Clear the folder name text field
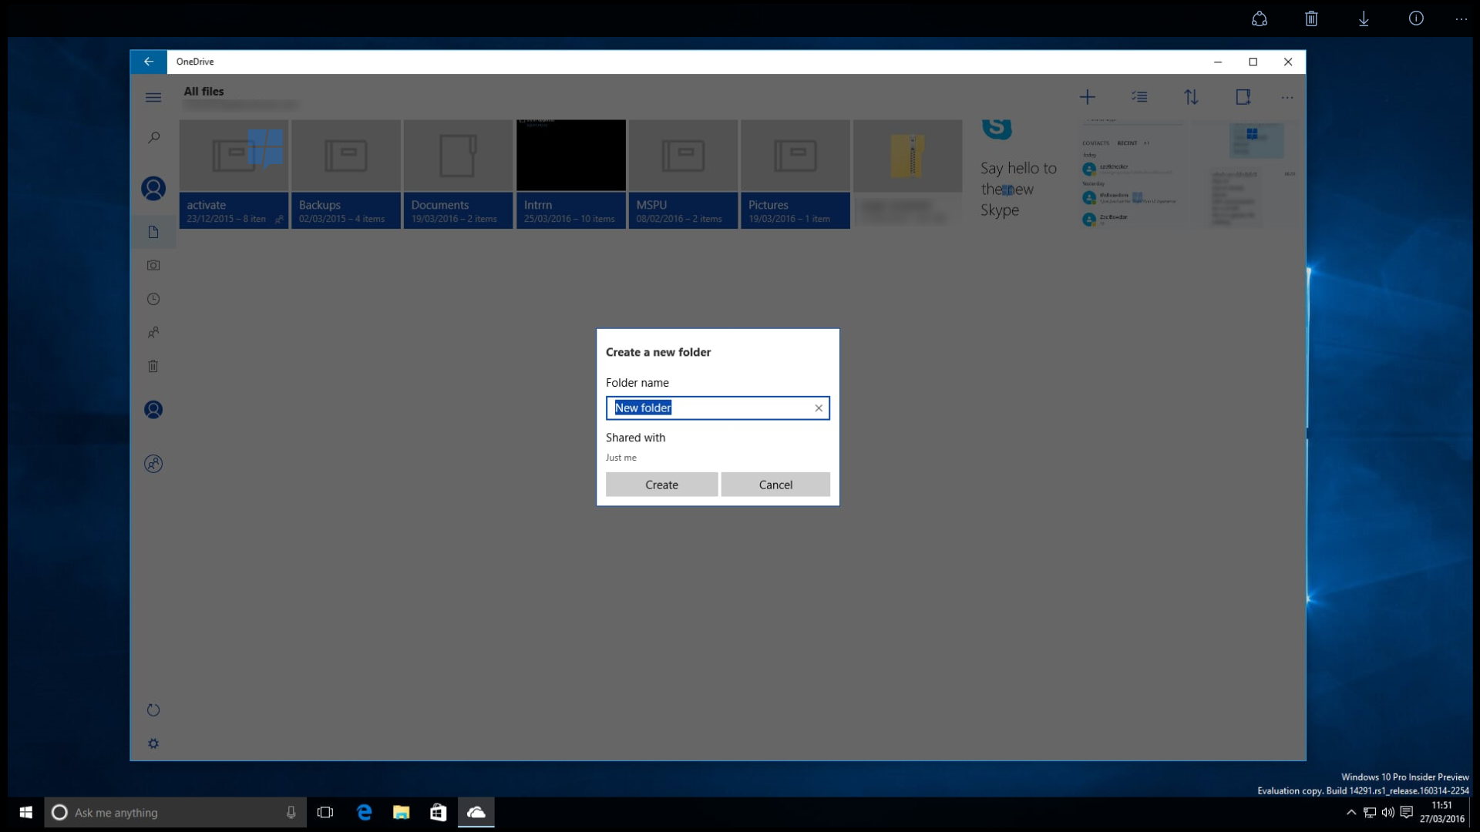This screenshot has width=1480, height=832. [819, 408]
